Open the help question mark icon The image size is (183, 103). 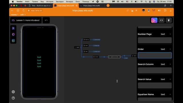[x=13, y=98]
